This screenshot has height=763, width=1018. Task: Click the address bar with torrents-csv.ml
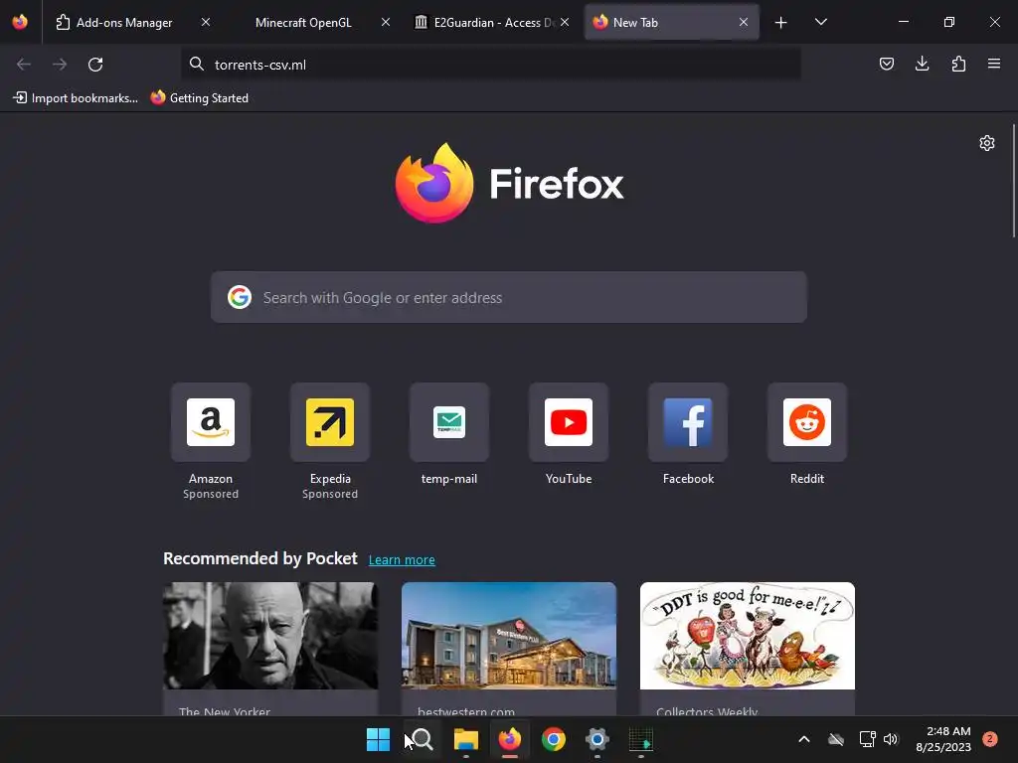click(491, 65)
